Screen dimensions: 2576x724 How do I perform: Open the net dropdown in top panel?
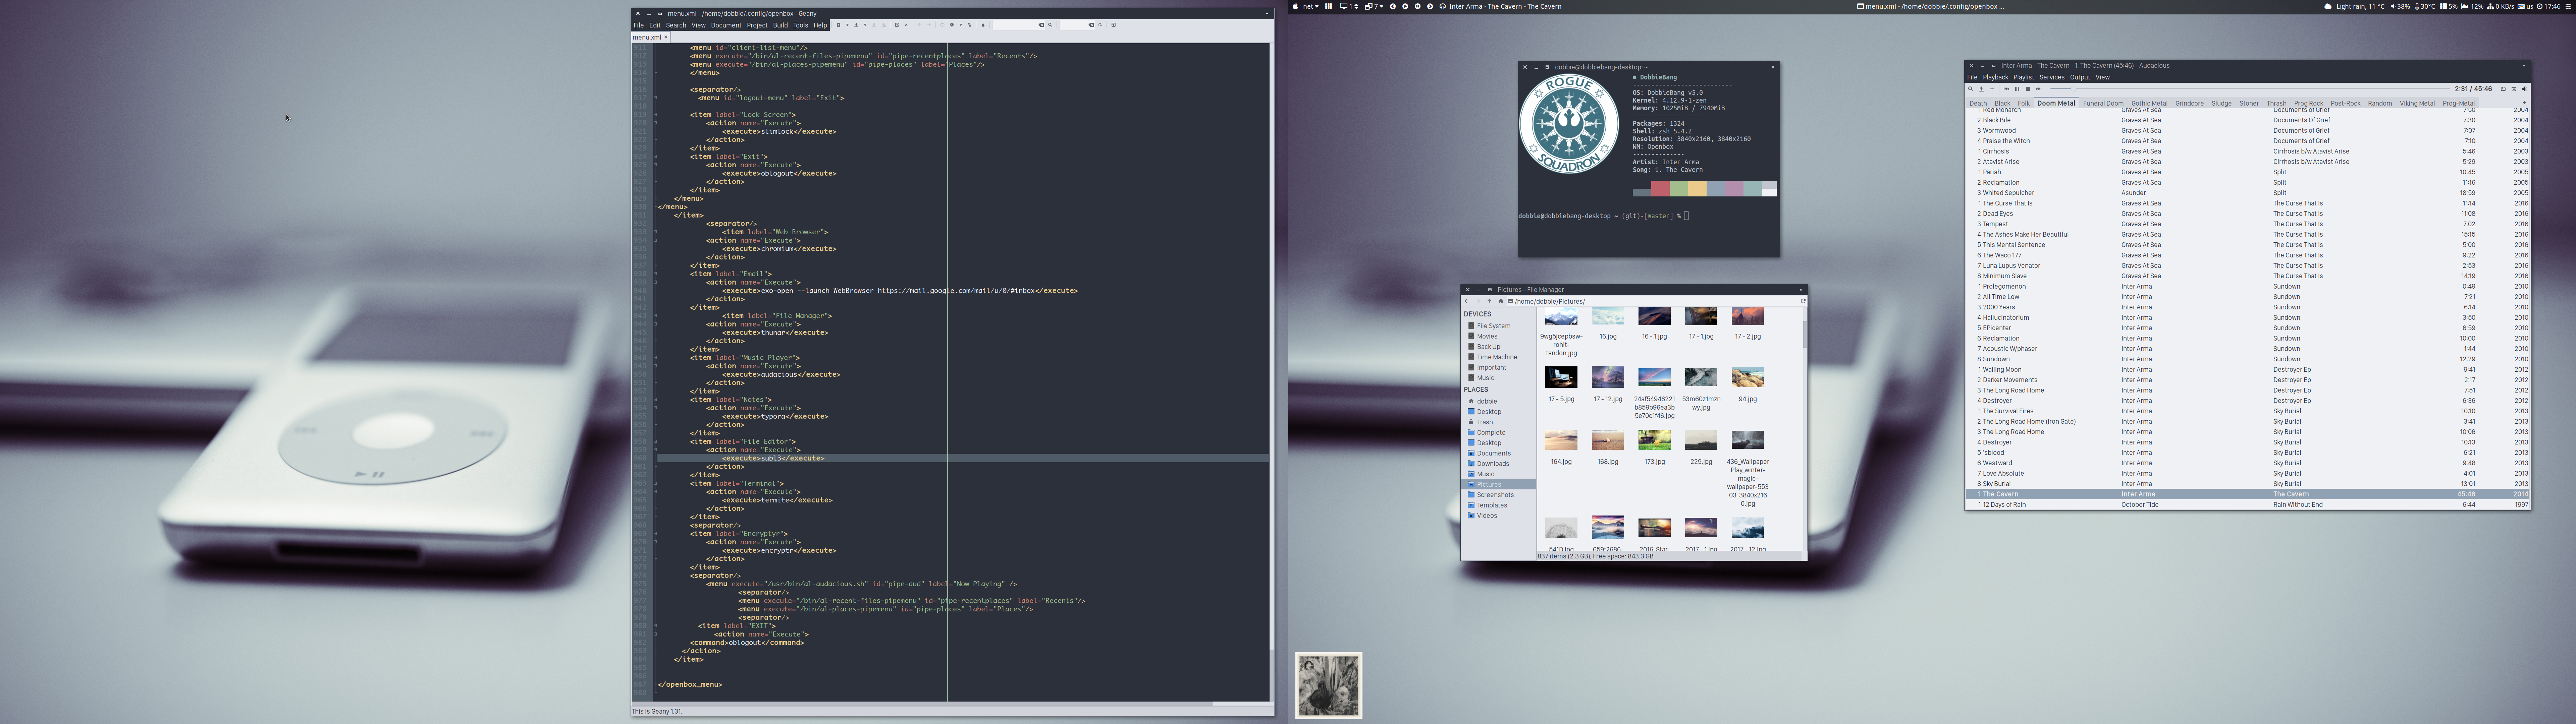pos(1311,6)
